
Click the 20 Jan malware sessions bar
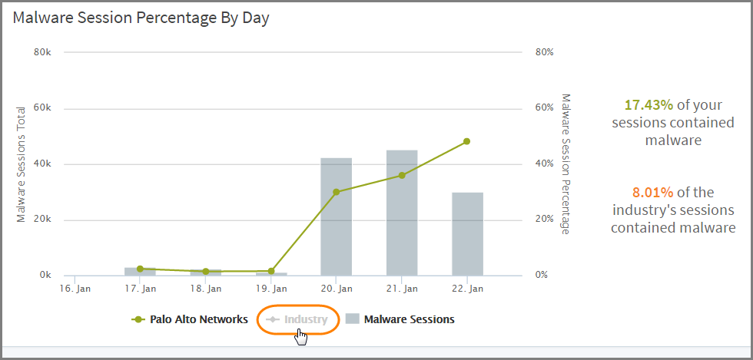pos(336,230)
